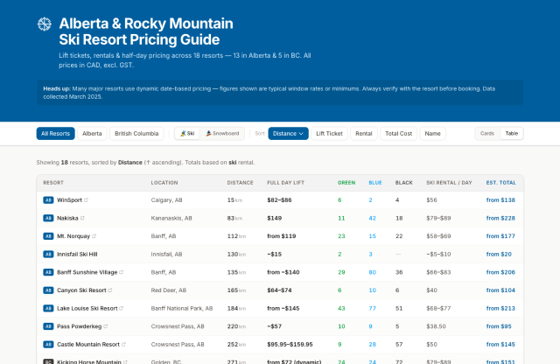Click the AB badge beside Nakiska
560x364 pixels.
tap(48, 218)
